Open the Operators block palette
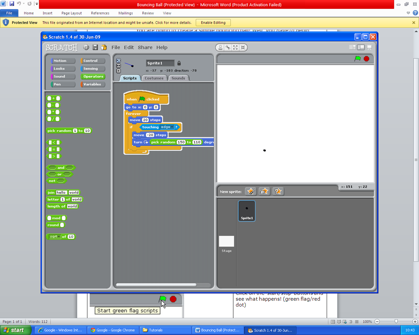This screenshot has height=335, width=419. pyautogui.click(x=93, y=76)
